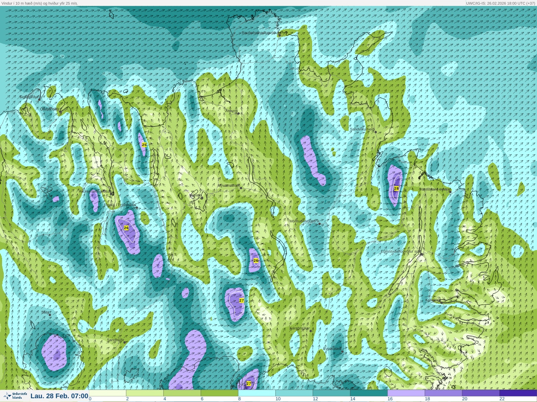
Task: Click the forecast time Lau. 28 Feb. 07:00
Action: point(59,396)
